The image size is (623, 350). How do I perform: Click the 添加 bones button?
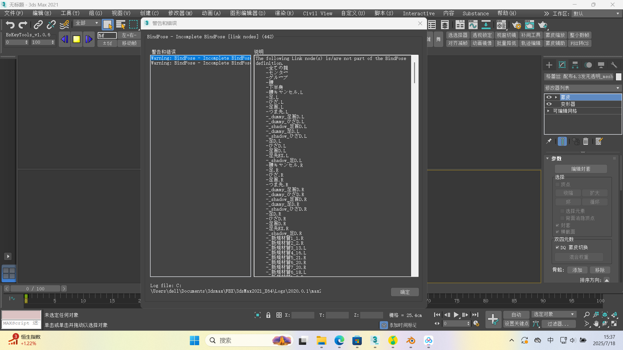click(x=577, y=270)
